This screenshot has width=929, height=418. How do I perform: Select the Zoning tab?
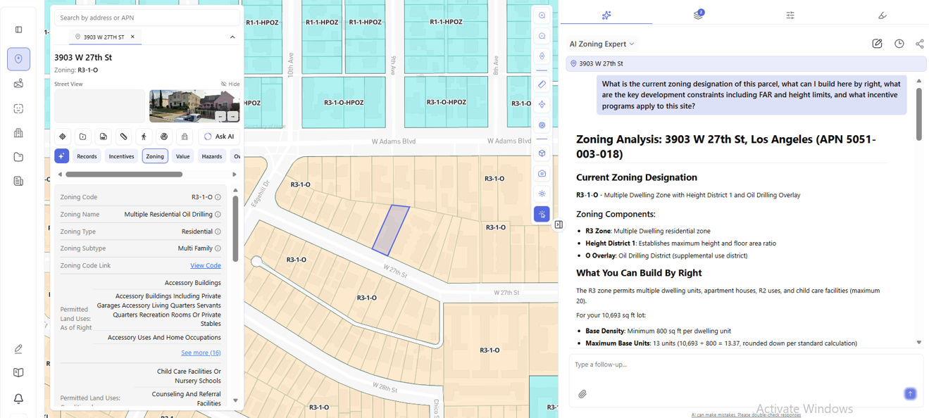(155, 156)
